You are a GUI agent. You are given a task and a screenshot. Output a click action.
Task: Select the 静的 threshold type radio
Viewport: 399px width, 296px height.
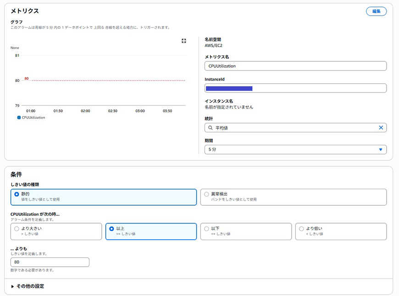[17, 194]
